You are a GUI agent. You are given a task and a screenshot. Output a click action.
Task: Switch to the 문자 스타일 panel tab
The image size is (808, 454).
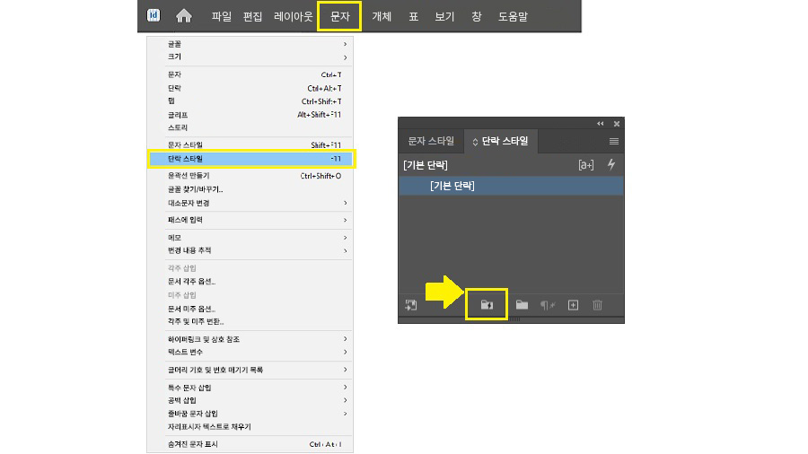coord(431,141)
